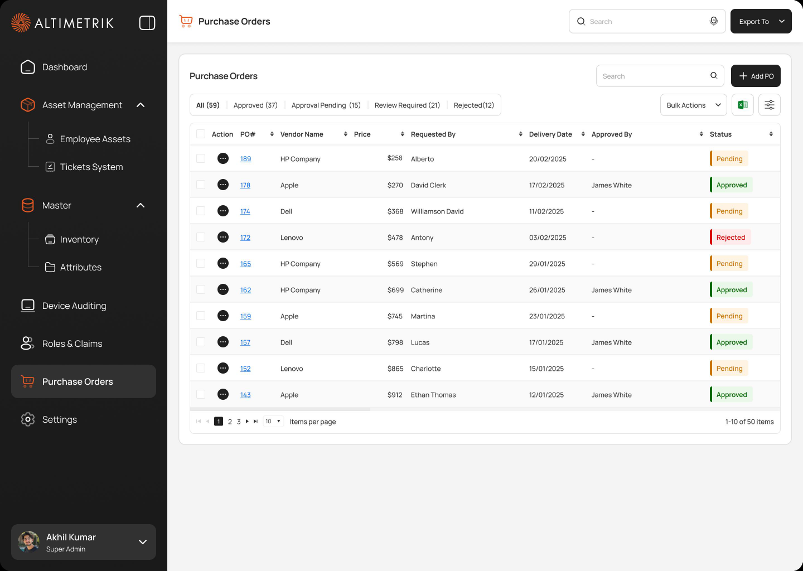Viewport: 803px width, 571px height.
Task: Open the filter settings sliders icon
Action: click(770, 105)
